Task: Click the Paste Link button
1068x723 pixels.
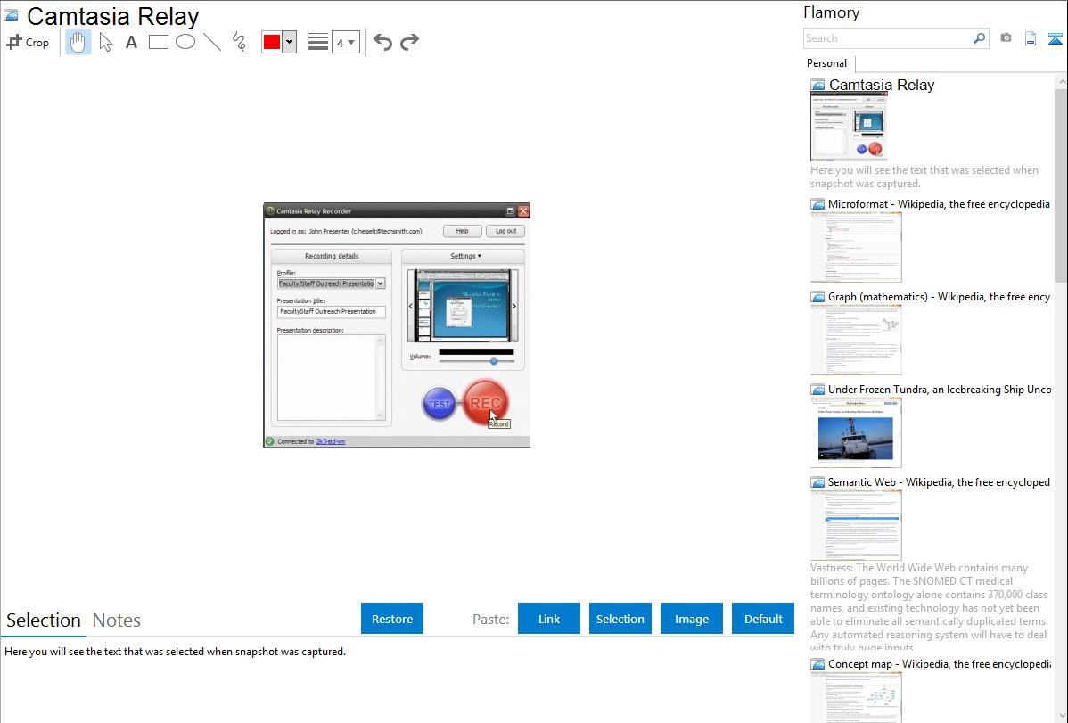Action: (x=549, y=619)
